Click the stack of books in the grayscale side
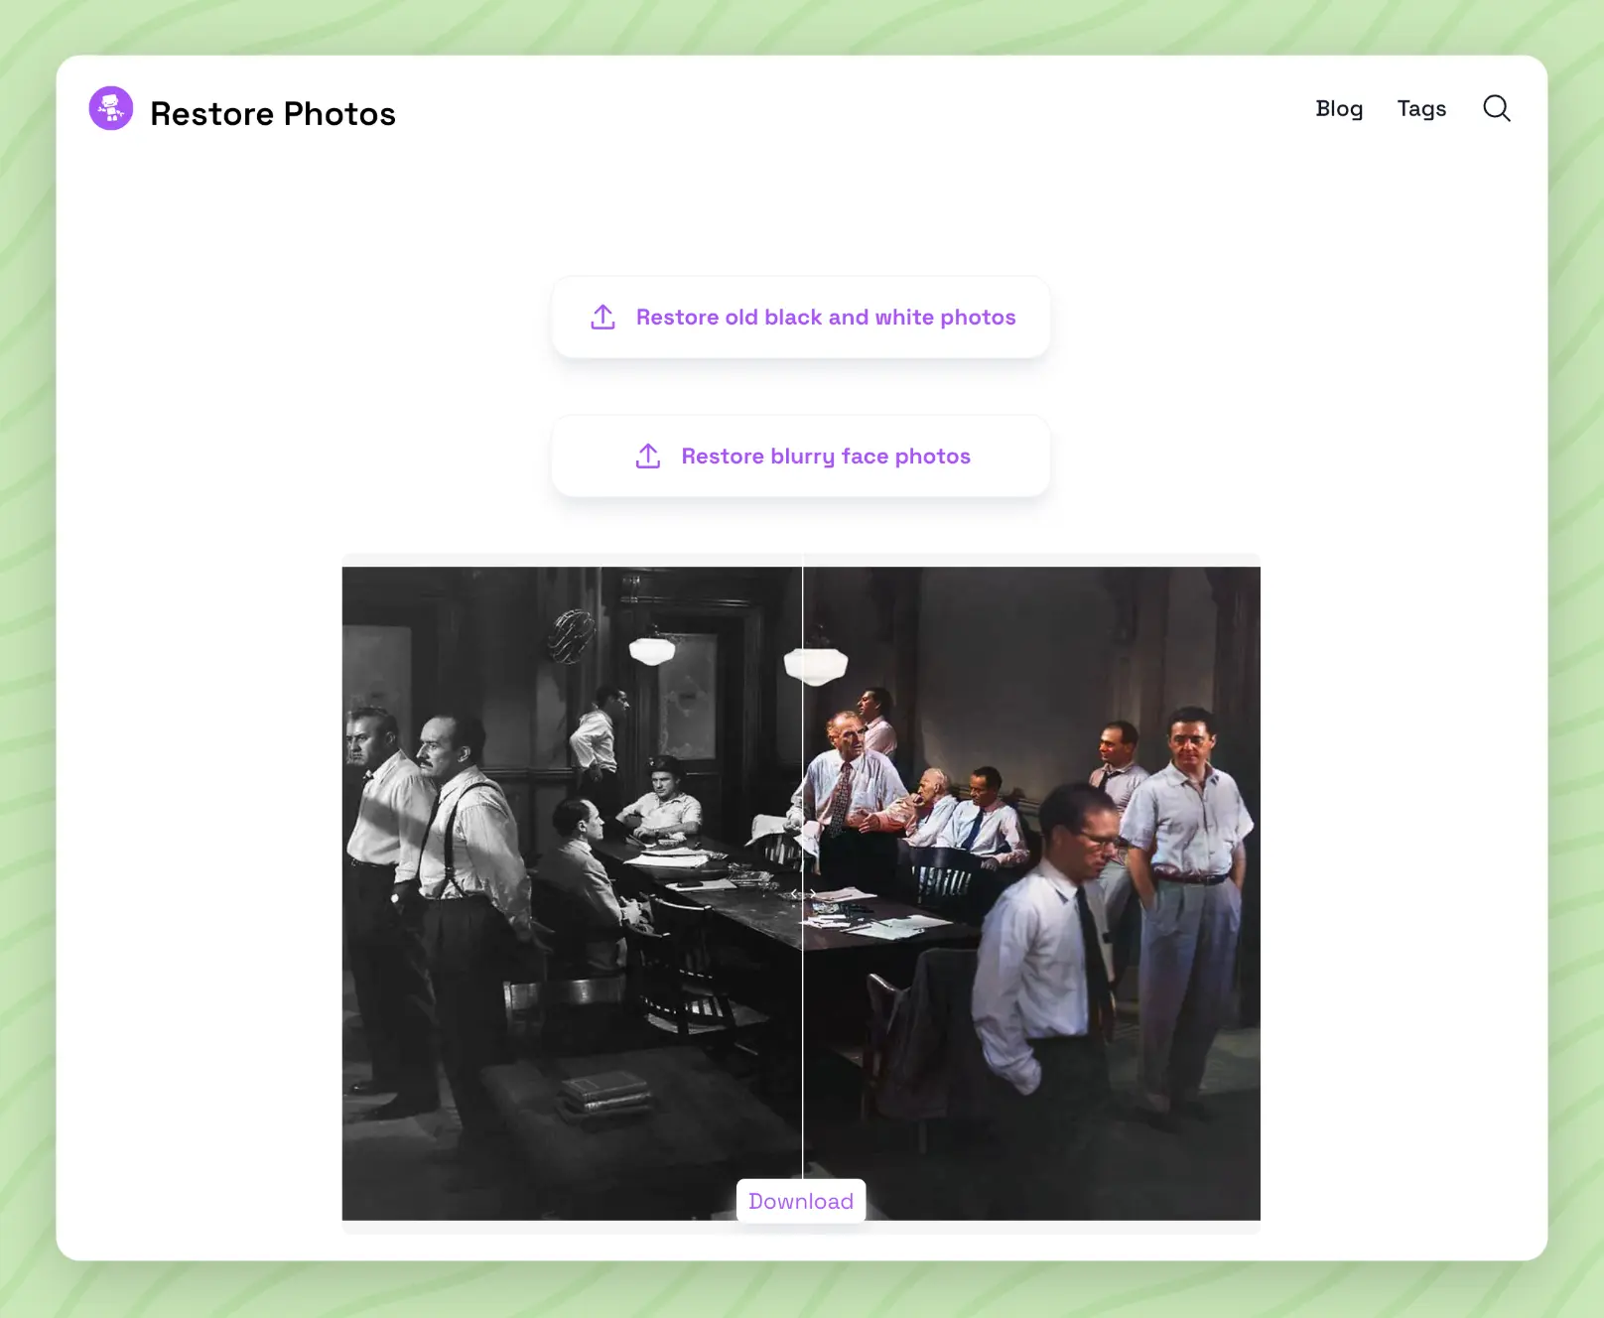Viewport: 1604px width, 1318px height. pyautogui.click(x=605, y=1095)
